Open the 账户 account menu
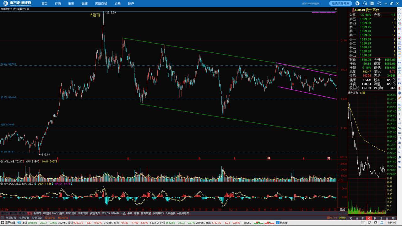Screen dimensions: 402x226 [x=131, y=3]
